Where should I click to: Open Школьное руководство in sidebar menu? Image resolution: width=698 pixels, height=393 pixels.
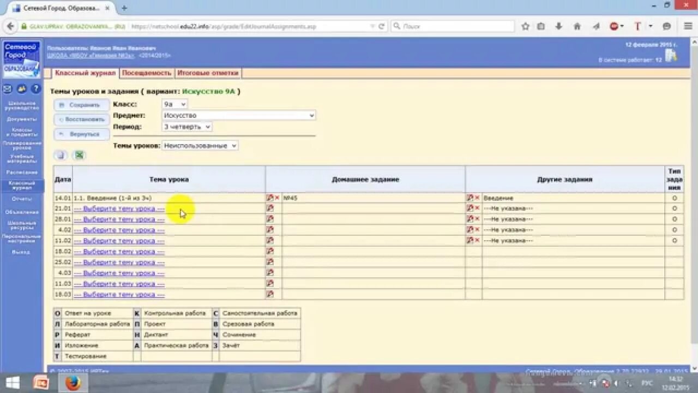click(22, 105)
